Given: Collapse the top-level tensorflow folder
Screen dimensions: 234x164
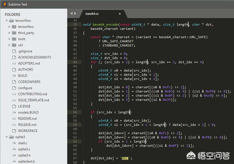Looking at the screenshot, I should [x=7, y=20].
